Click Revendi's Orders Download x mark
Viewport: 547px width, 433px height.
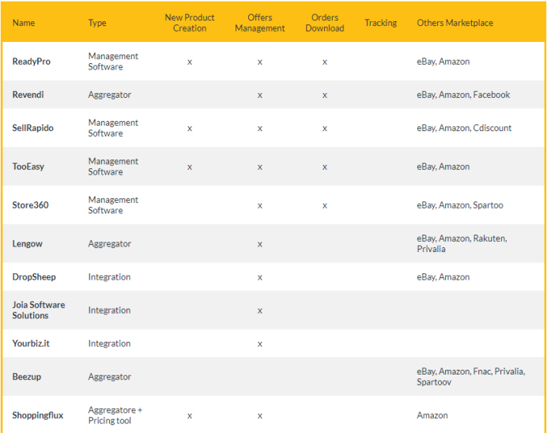click(x=325, y=96)
